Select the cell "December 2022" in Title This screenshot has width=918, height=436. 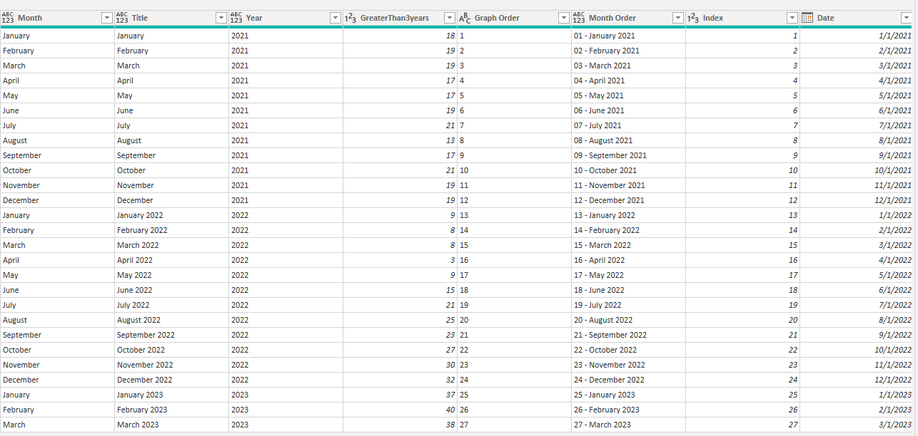coord(171,380)
